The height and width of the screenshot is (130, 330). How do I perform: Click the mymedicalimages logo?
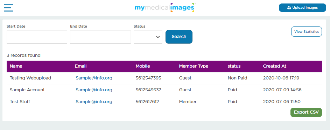pyautogui.click(x=165, y=8)
